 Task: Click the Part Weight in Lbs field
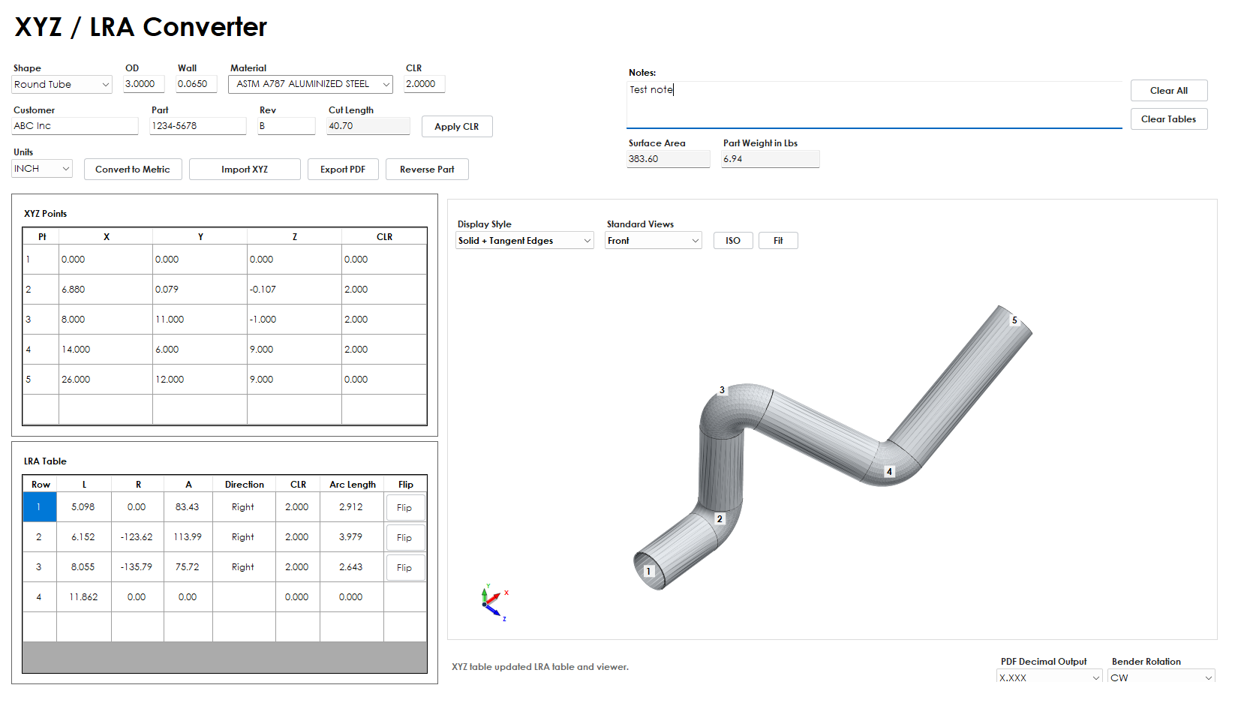(x=771, y=159)
